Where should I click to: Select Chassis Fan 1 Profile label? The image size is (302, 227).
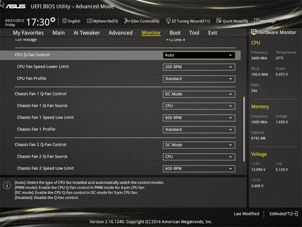point(36,129)
